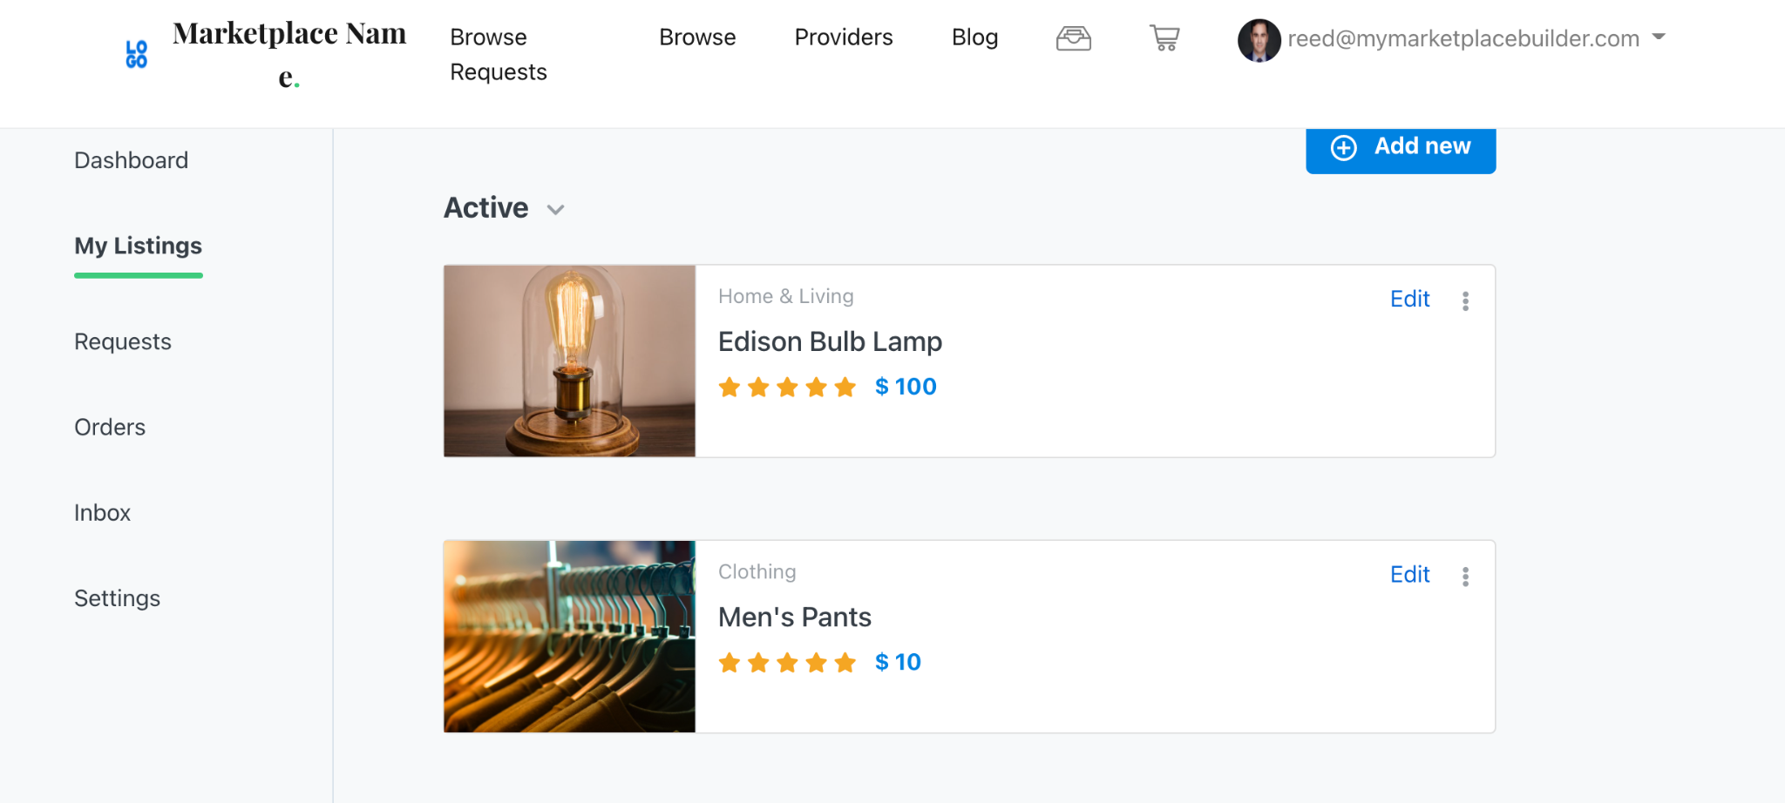Expand the account dropdown arrow

coord(1659,37)
